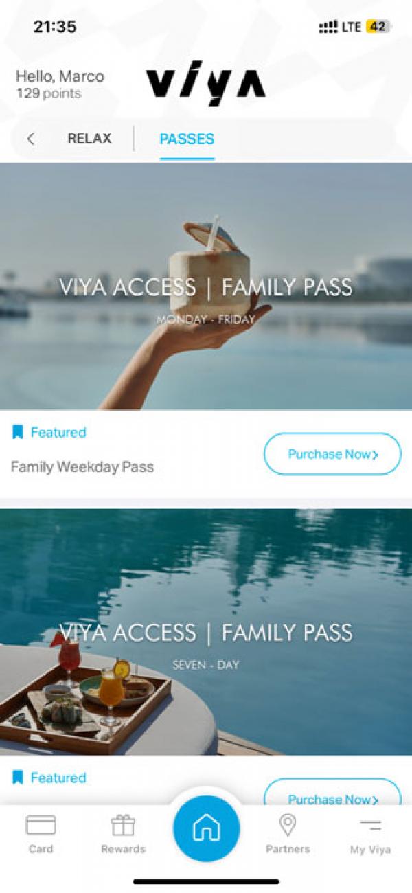Open the My Viya menu icon
412x893 pixels.
coord(370,825)
